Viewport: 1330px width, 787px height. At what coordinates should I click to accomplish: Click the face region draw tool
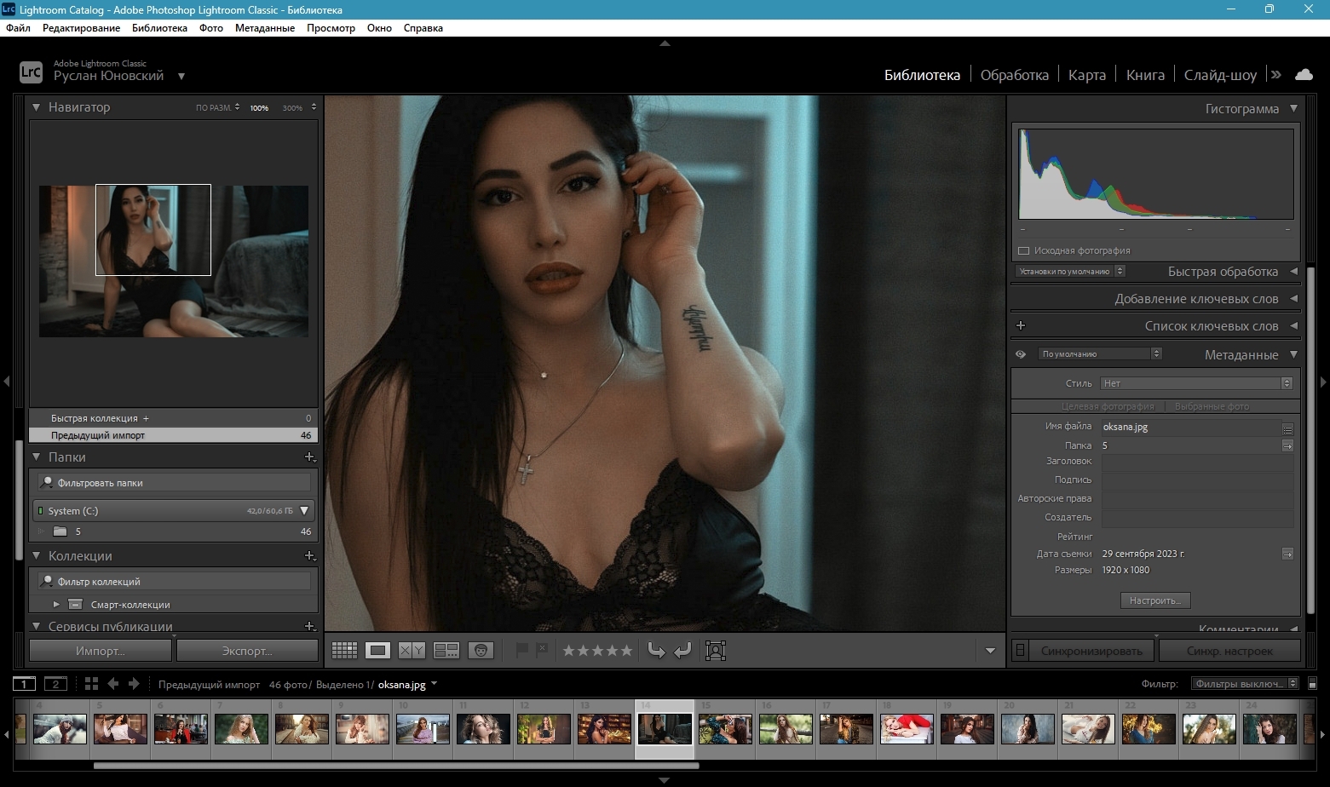tap(716, 651)
